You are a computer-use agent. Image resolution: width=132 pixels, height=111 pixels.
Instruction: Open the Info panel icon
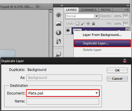(x=59, y=32)
